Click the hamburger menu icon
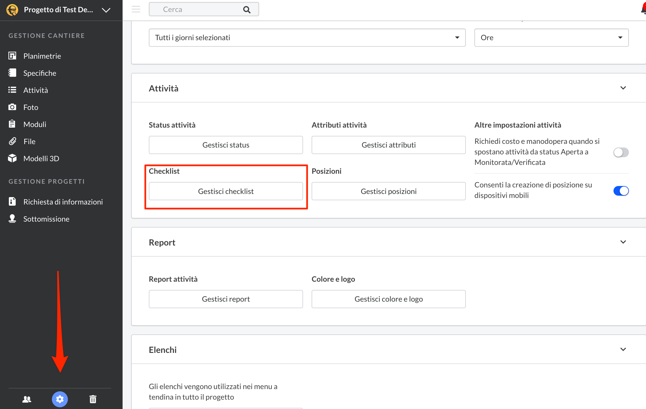646x409 pixels. pyautogui.click(x=136, y=9)
